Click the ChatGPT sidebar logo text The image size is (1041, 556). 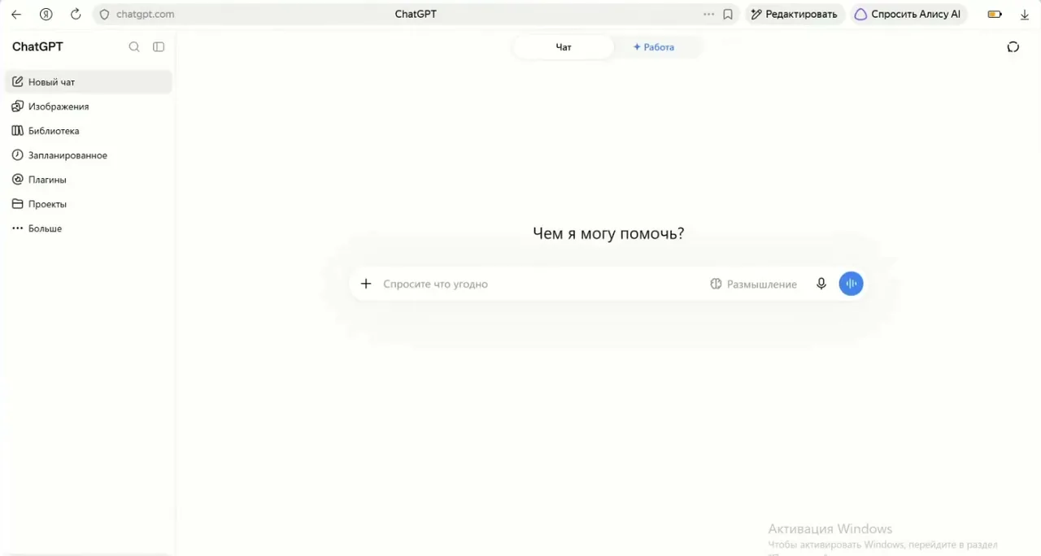37,46
